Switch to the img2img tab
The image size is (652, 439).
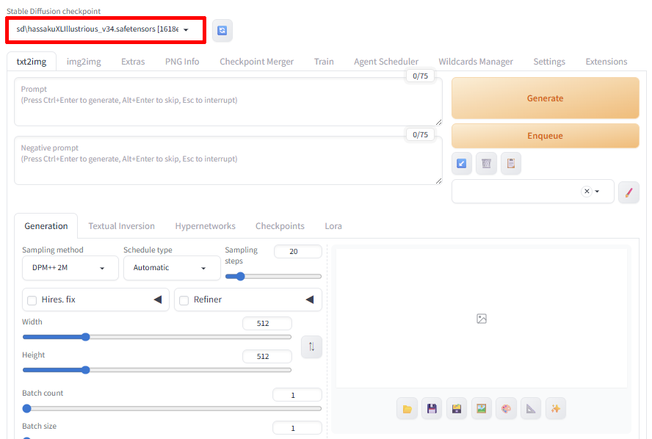84,62
